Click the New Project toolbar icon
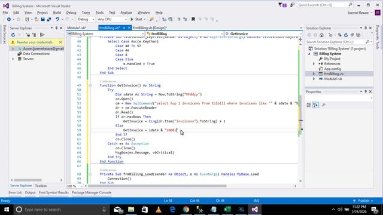 27,19
